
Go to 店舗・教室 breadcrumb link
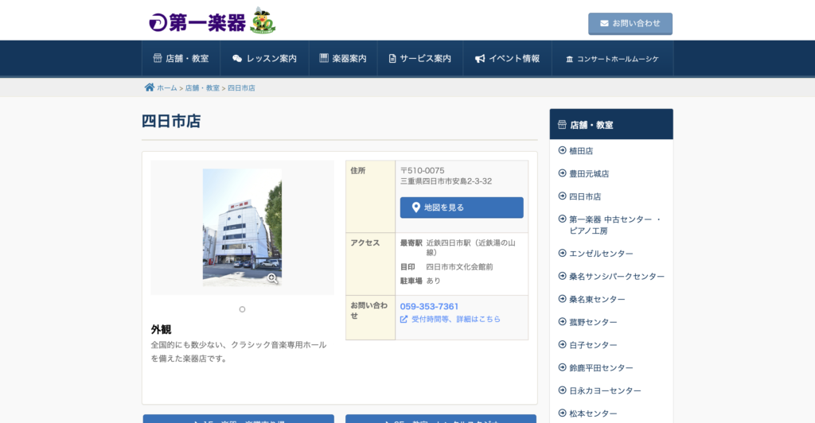point(202,88)
